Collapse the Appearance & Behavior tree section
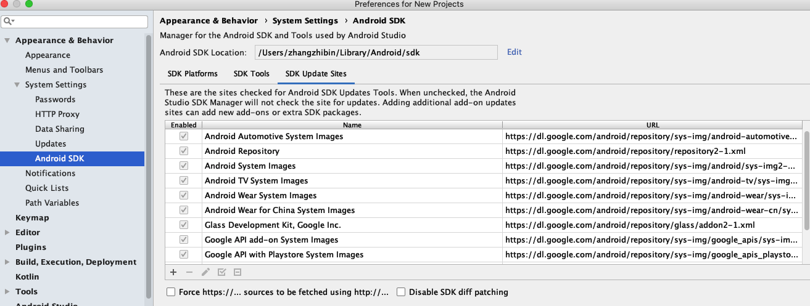The image size is (810, 306). tap(7, 41)
